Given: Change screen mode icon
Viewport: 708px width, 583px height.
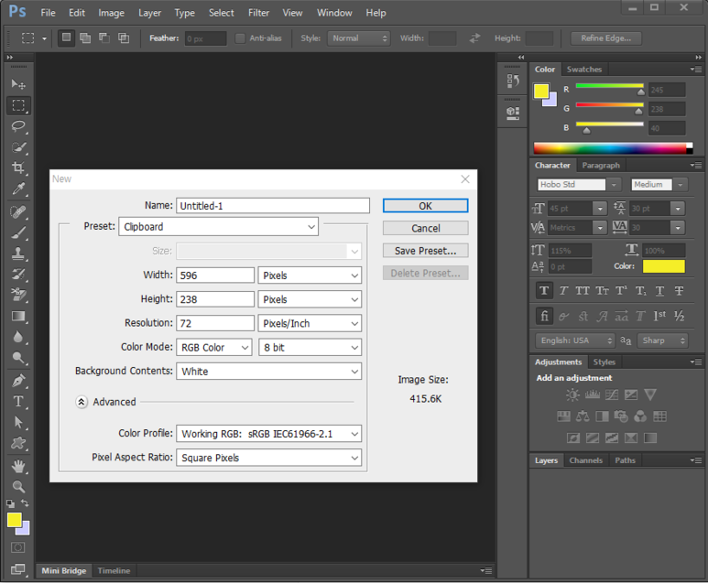Looking at the screenshot, I should (18, 569).
